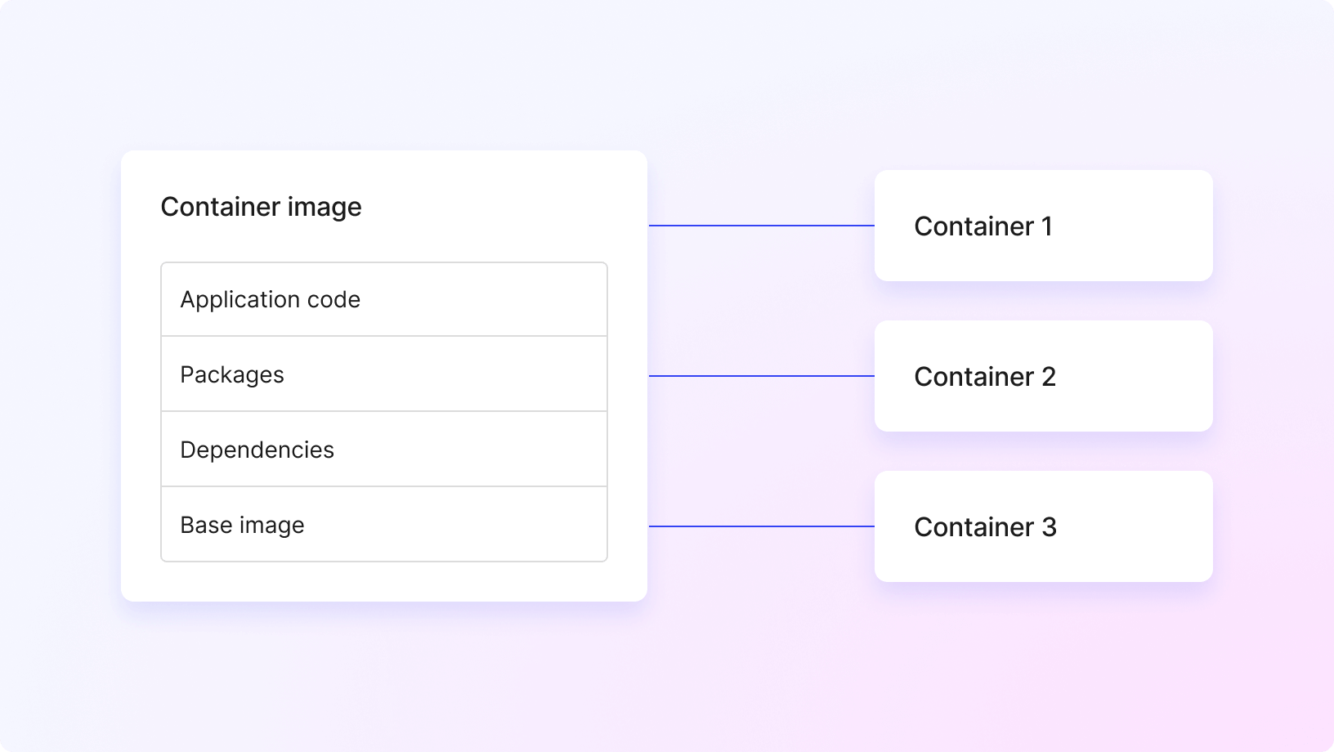This screenshot has width=1334, height=752.
Task: Choose the Base image layer row
Action: [x=384, y=525]
